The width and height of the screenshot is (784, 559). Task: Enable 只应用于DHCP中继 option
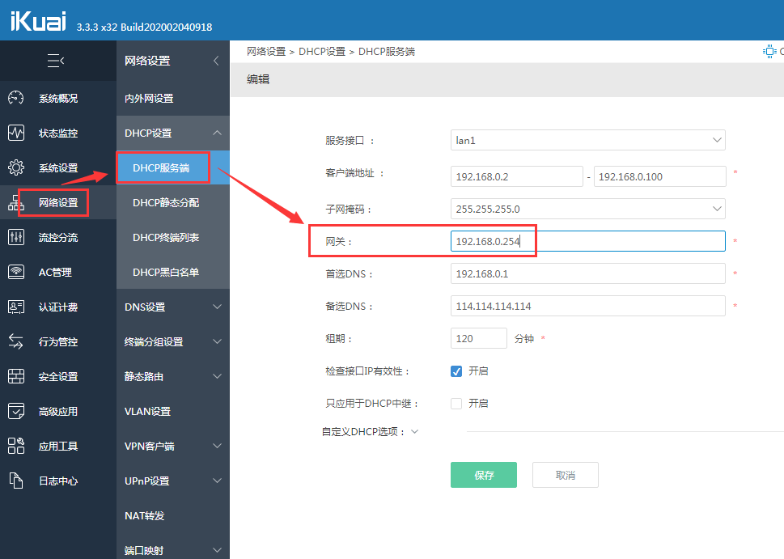tap(456, 403)
